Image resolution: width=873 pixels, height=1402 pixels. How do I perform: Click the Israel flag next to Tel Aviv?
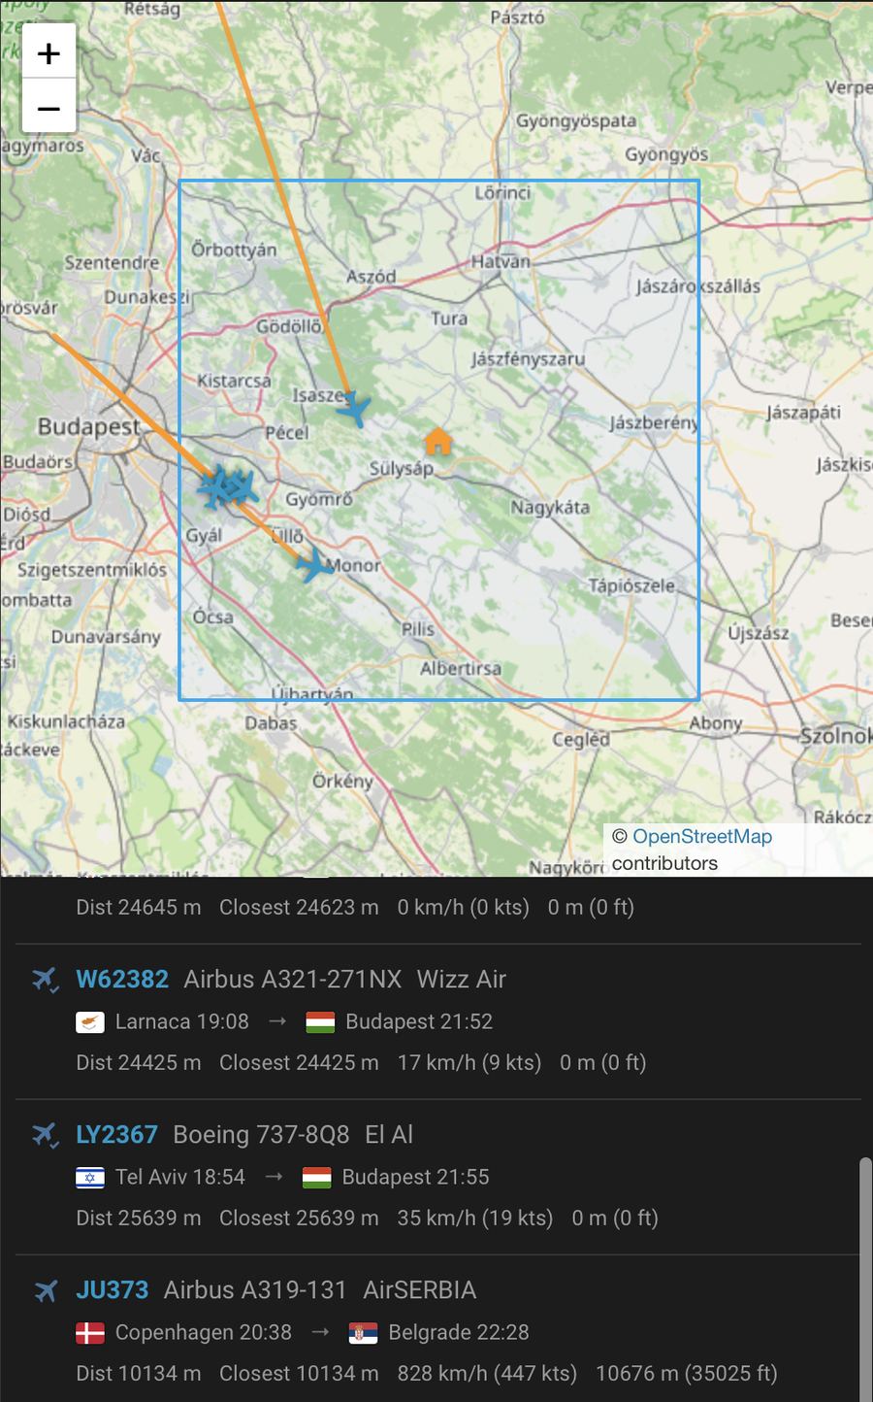coord(90,1178)
